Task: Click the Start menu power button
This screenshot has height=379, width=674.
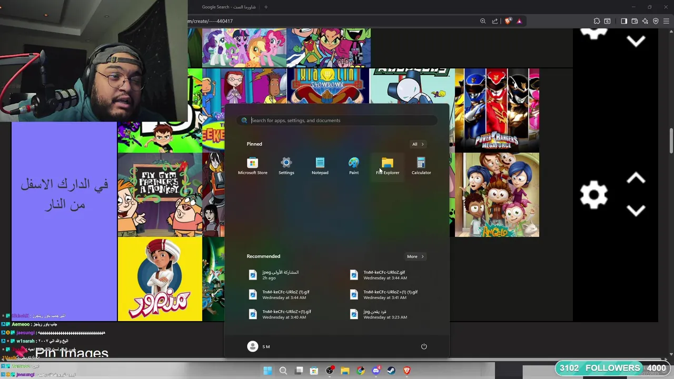Action: coord(424,346)
